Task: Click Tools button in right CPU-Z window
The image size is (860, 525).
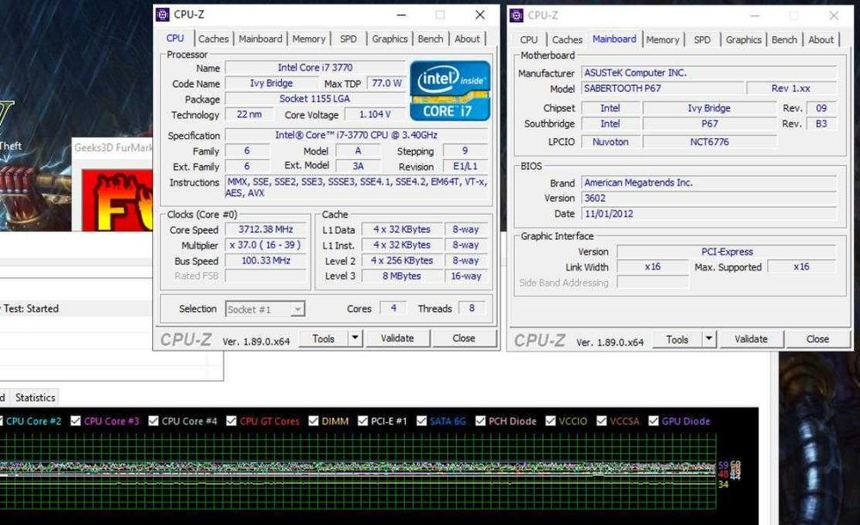Action: pyautogui.click(x=678, y=339)
